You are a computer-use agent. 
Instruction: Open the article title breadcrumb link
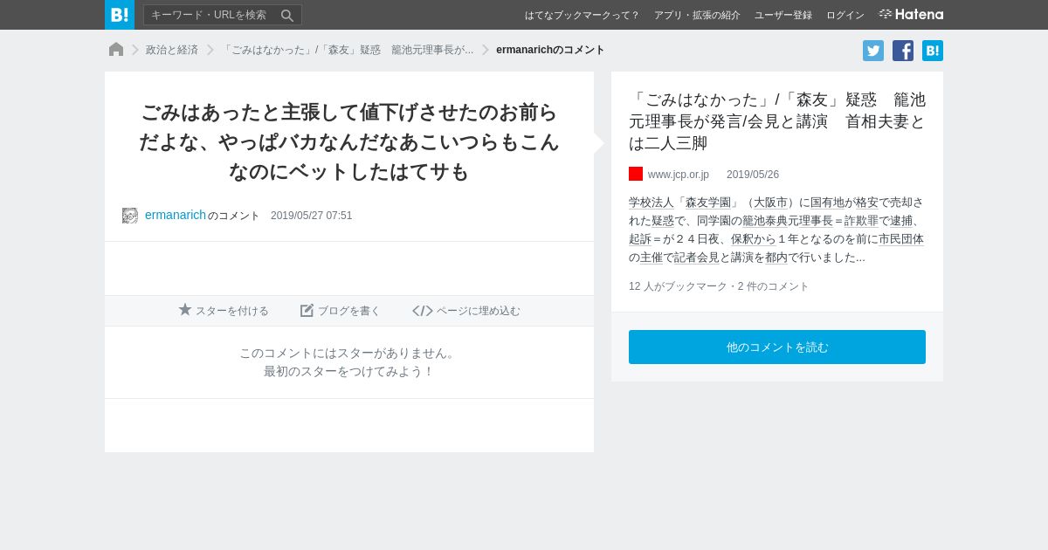tap(348, 50)
